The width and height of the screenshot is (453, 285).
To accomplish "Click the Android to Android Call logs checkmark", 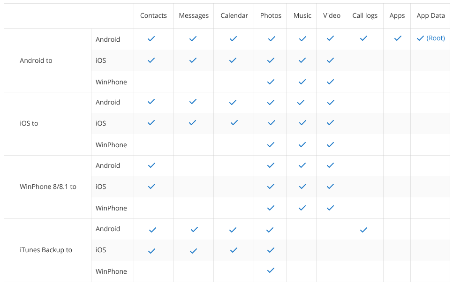I will click(363, 38).
